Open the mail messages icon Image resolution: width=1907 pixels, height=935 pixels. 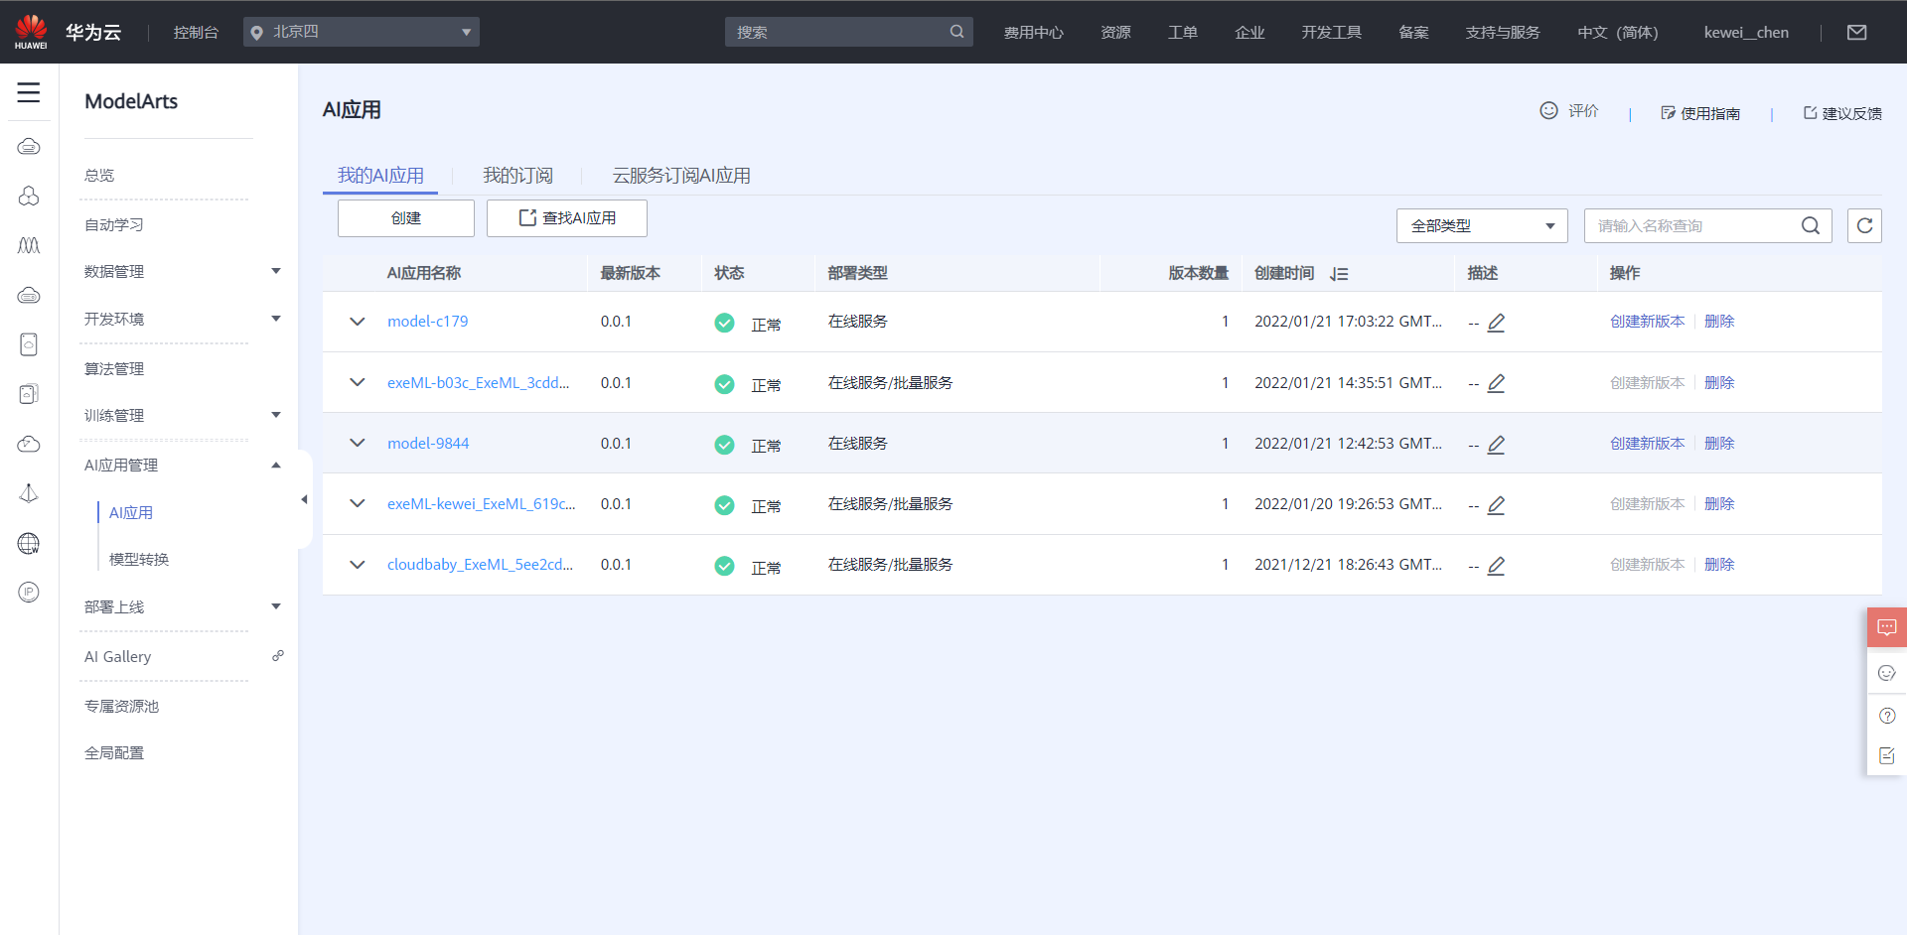coord(1856,33)
